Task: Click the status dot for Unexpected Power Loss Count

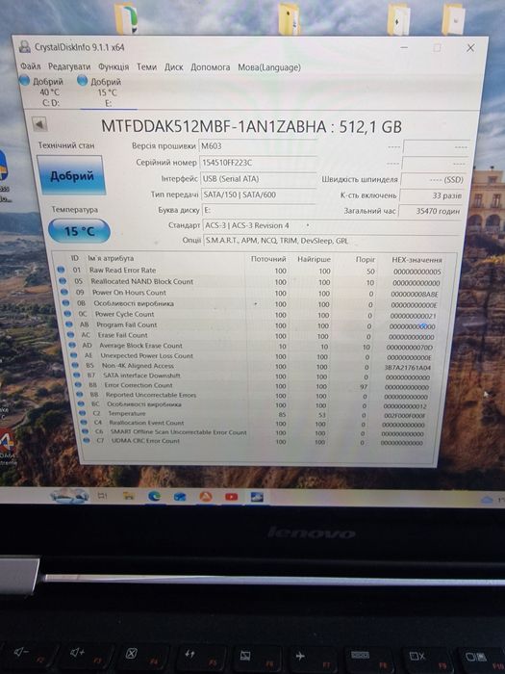Action: (x=74, y=355)
